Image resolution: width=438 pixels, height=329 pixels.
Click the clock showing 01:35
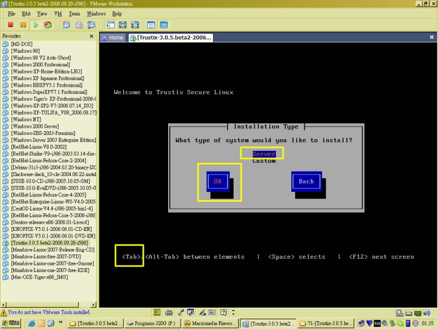click(x=428, y=324)
